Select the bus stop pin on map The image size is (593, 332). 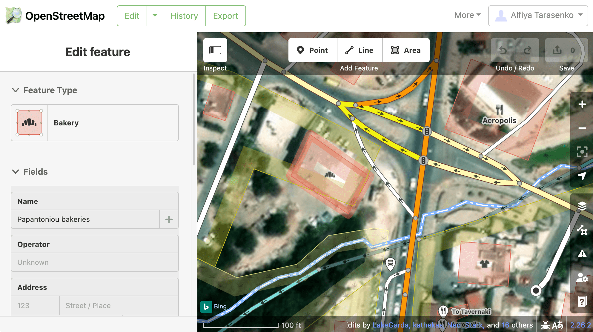pyautogui.click(x=390, y=264)
